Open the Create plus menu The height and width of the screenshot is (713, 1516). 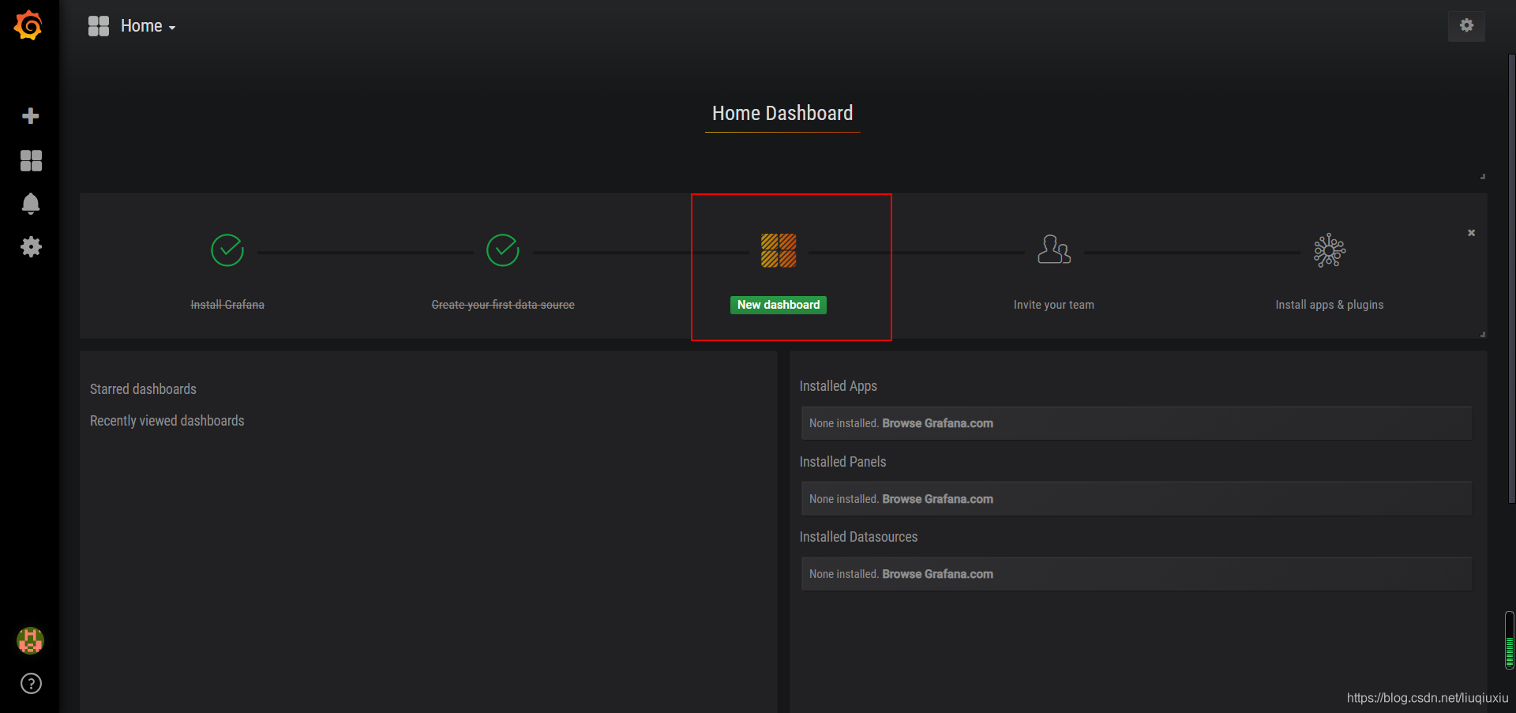coord(31,116)
